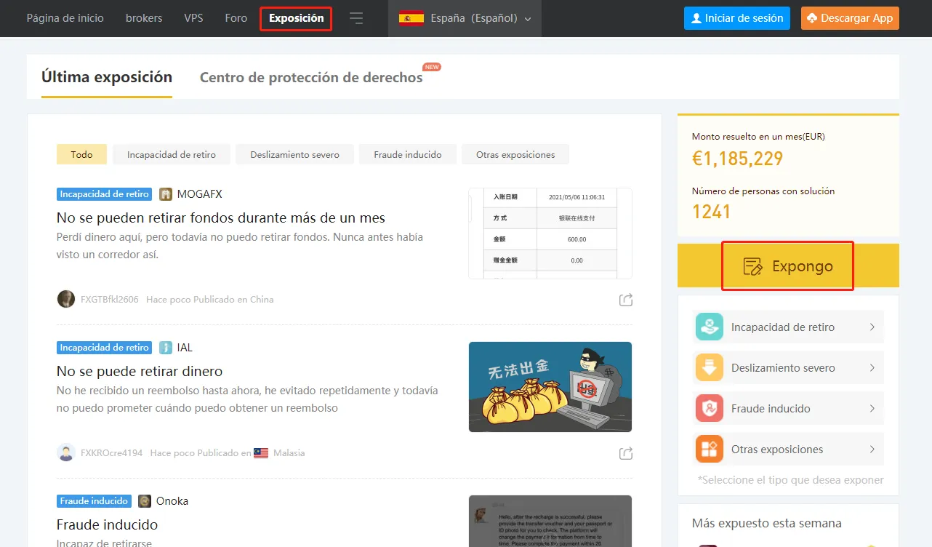Viewport: 932px width, 547px height.
Task: Click the IAL broker name
Action: click(185, 348)
